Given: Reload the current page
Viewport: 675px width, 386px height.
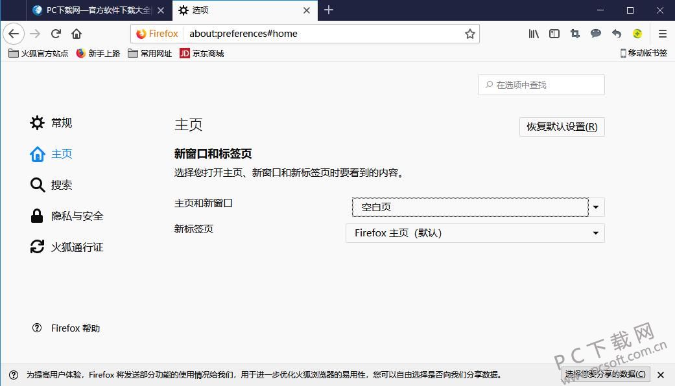Looking at the screenshot, I should coord(56,34).
